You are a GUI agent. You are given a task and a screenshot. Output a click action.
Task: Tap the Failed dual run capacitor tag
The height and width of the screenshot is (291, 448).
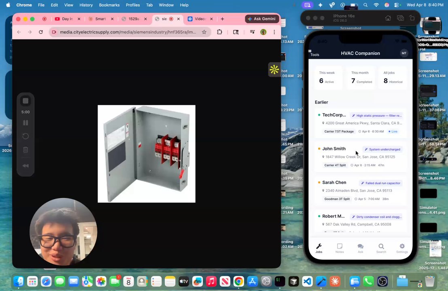tap(380, 183)
